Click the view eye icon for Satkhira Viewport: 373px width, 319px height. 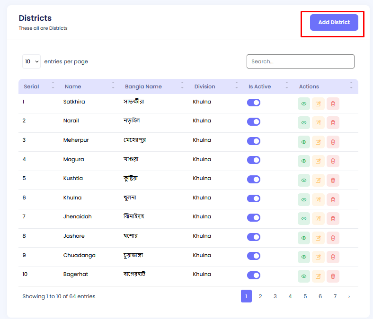click(x=303, y=103)
